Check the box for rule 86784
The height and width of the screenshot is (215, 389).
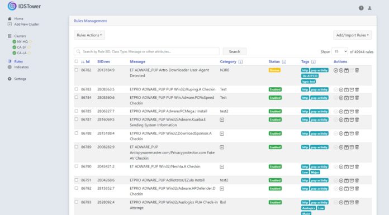77,98
